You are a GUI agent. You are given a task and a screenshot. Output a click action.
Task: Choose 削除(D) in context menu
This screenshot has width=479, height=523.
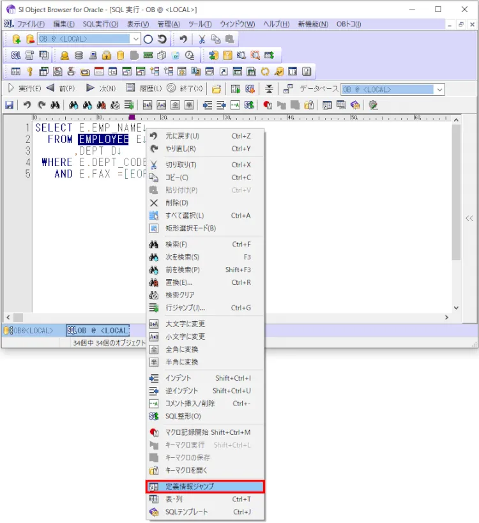pos(205,203)
